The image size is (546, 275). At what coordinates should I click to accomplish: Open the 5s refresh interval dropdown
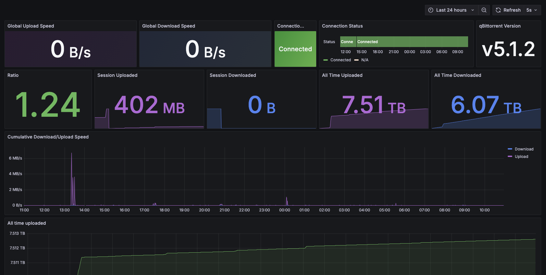tap(531, 10)
